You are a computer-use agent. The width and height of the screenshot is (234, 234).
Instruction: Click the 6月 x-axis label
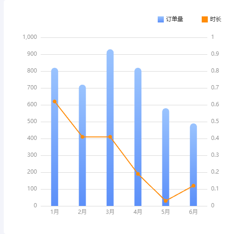(x=193, y=212)
